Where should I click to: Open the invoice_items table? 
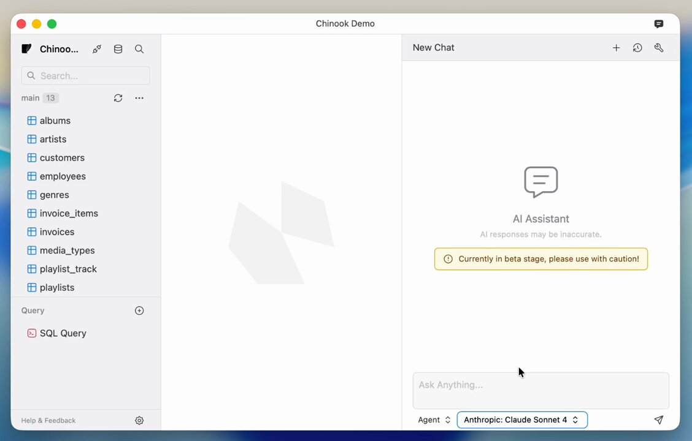[x=69, y=213]
